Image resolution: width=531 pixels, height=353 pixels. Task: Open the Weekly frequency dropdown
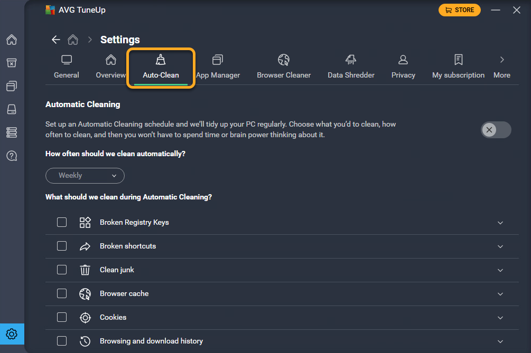point(85,176)
